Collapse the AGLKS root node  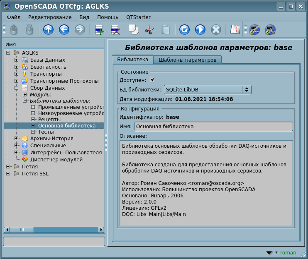tap(8, 53)
